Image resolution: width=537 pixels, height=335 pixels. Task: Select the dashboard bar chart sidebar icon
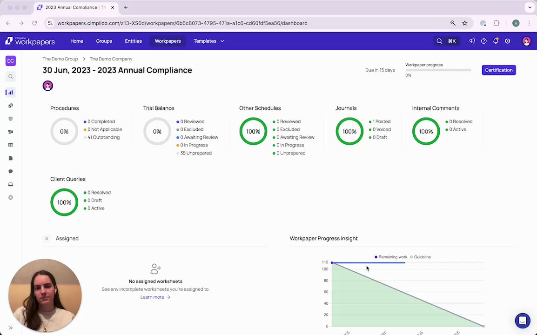coord(10,92)
